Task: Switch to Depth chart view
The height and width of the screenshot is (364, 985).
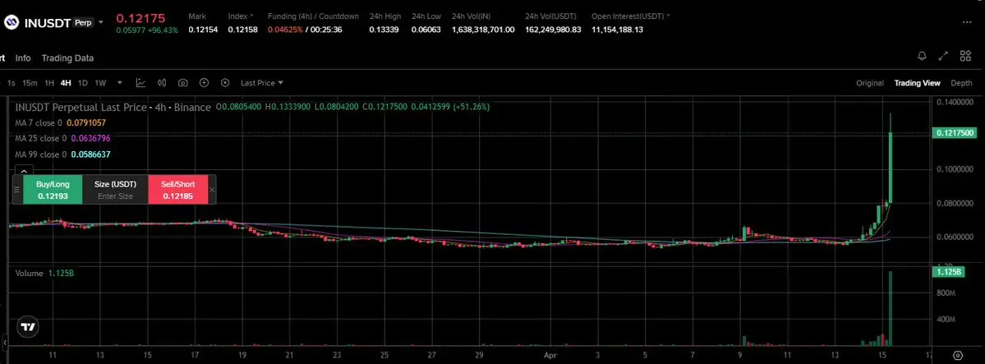Action: pos(961,83)
